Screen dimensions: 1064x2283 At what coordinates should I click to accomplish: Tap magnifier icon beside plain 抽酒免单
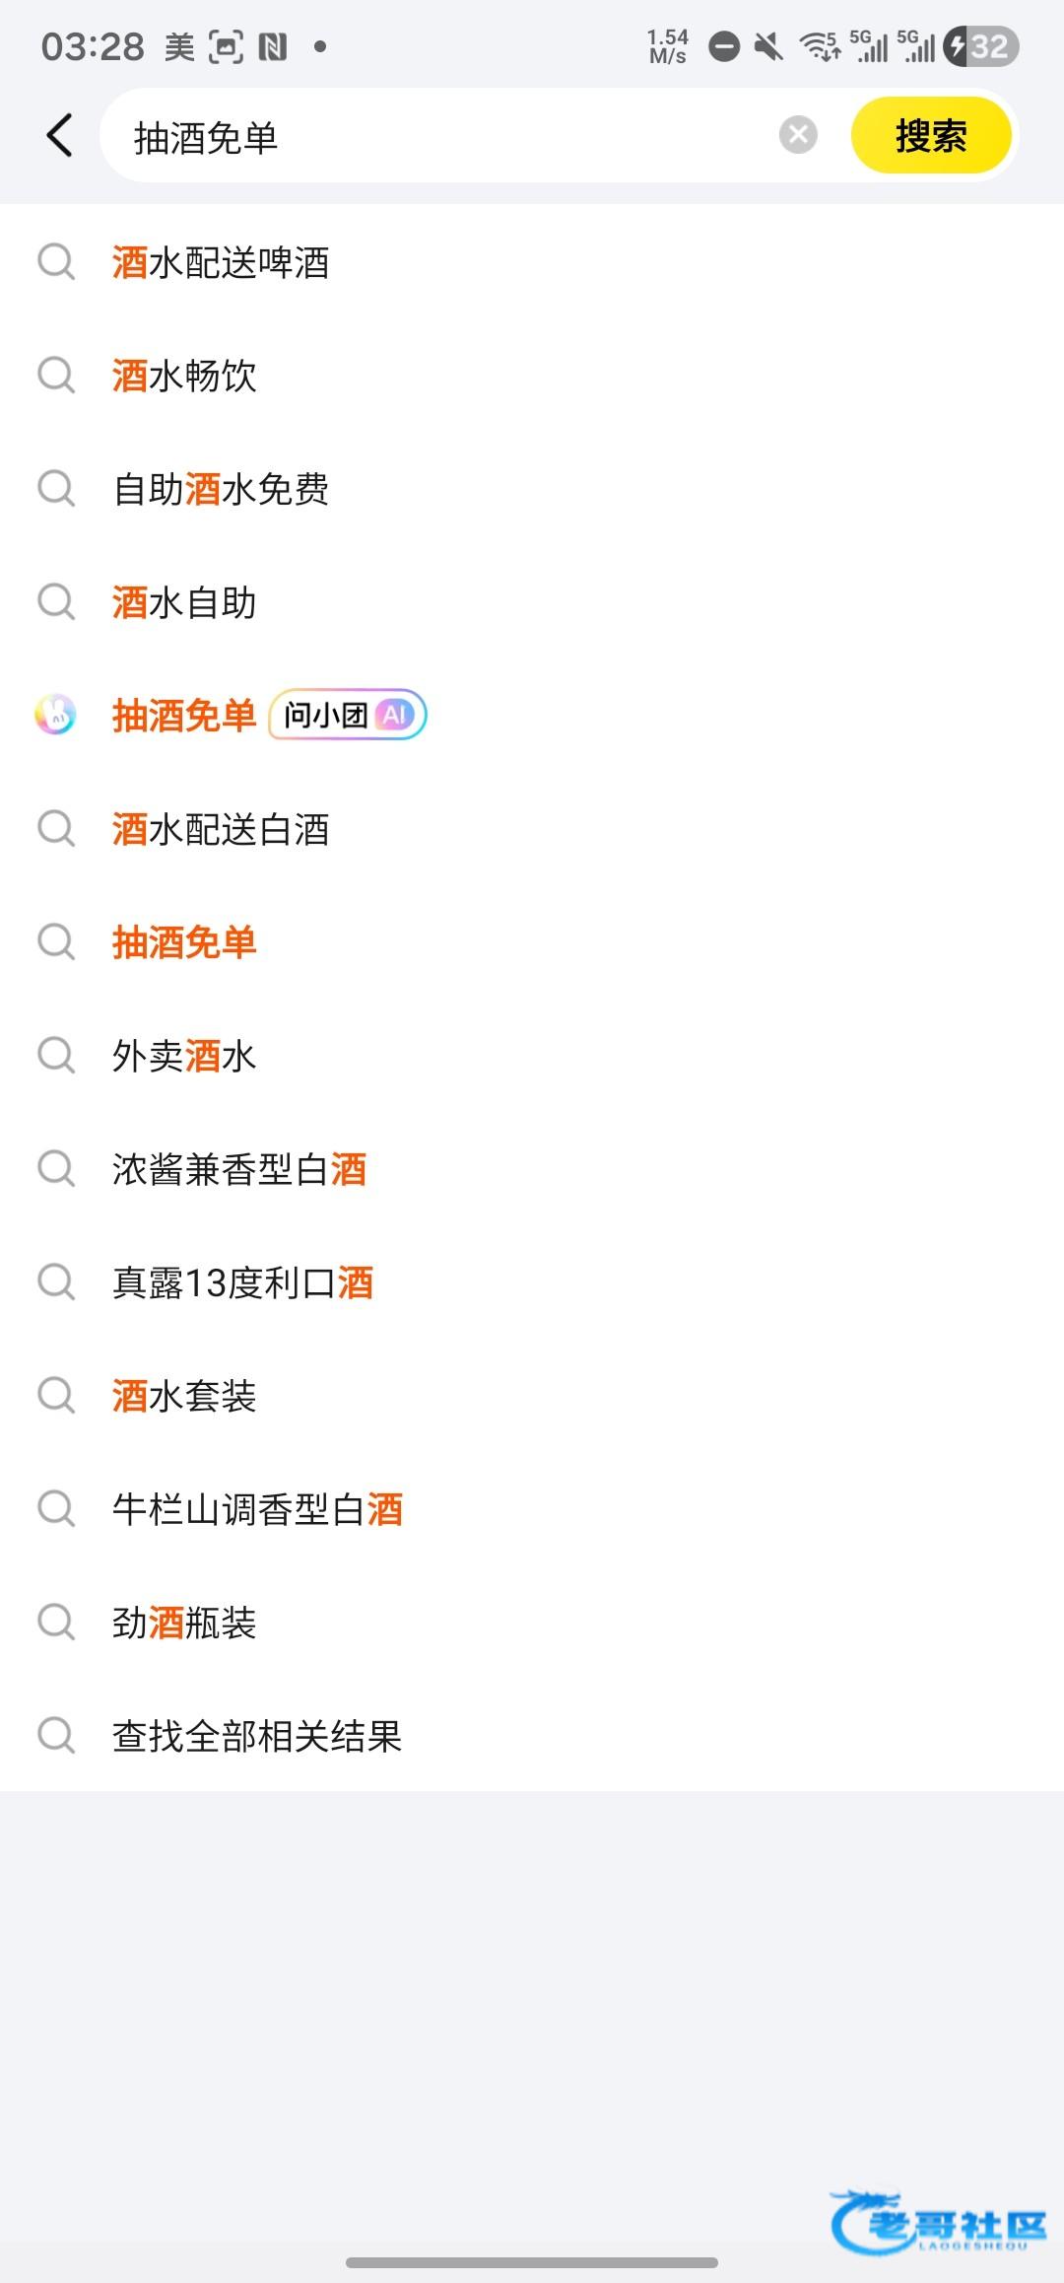pos(56,941)
